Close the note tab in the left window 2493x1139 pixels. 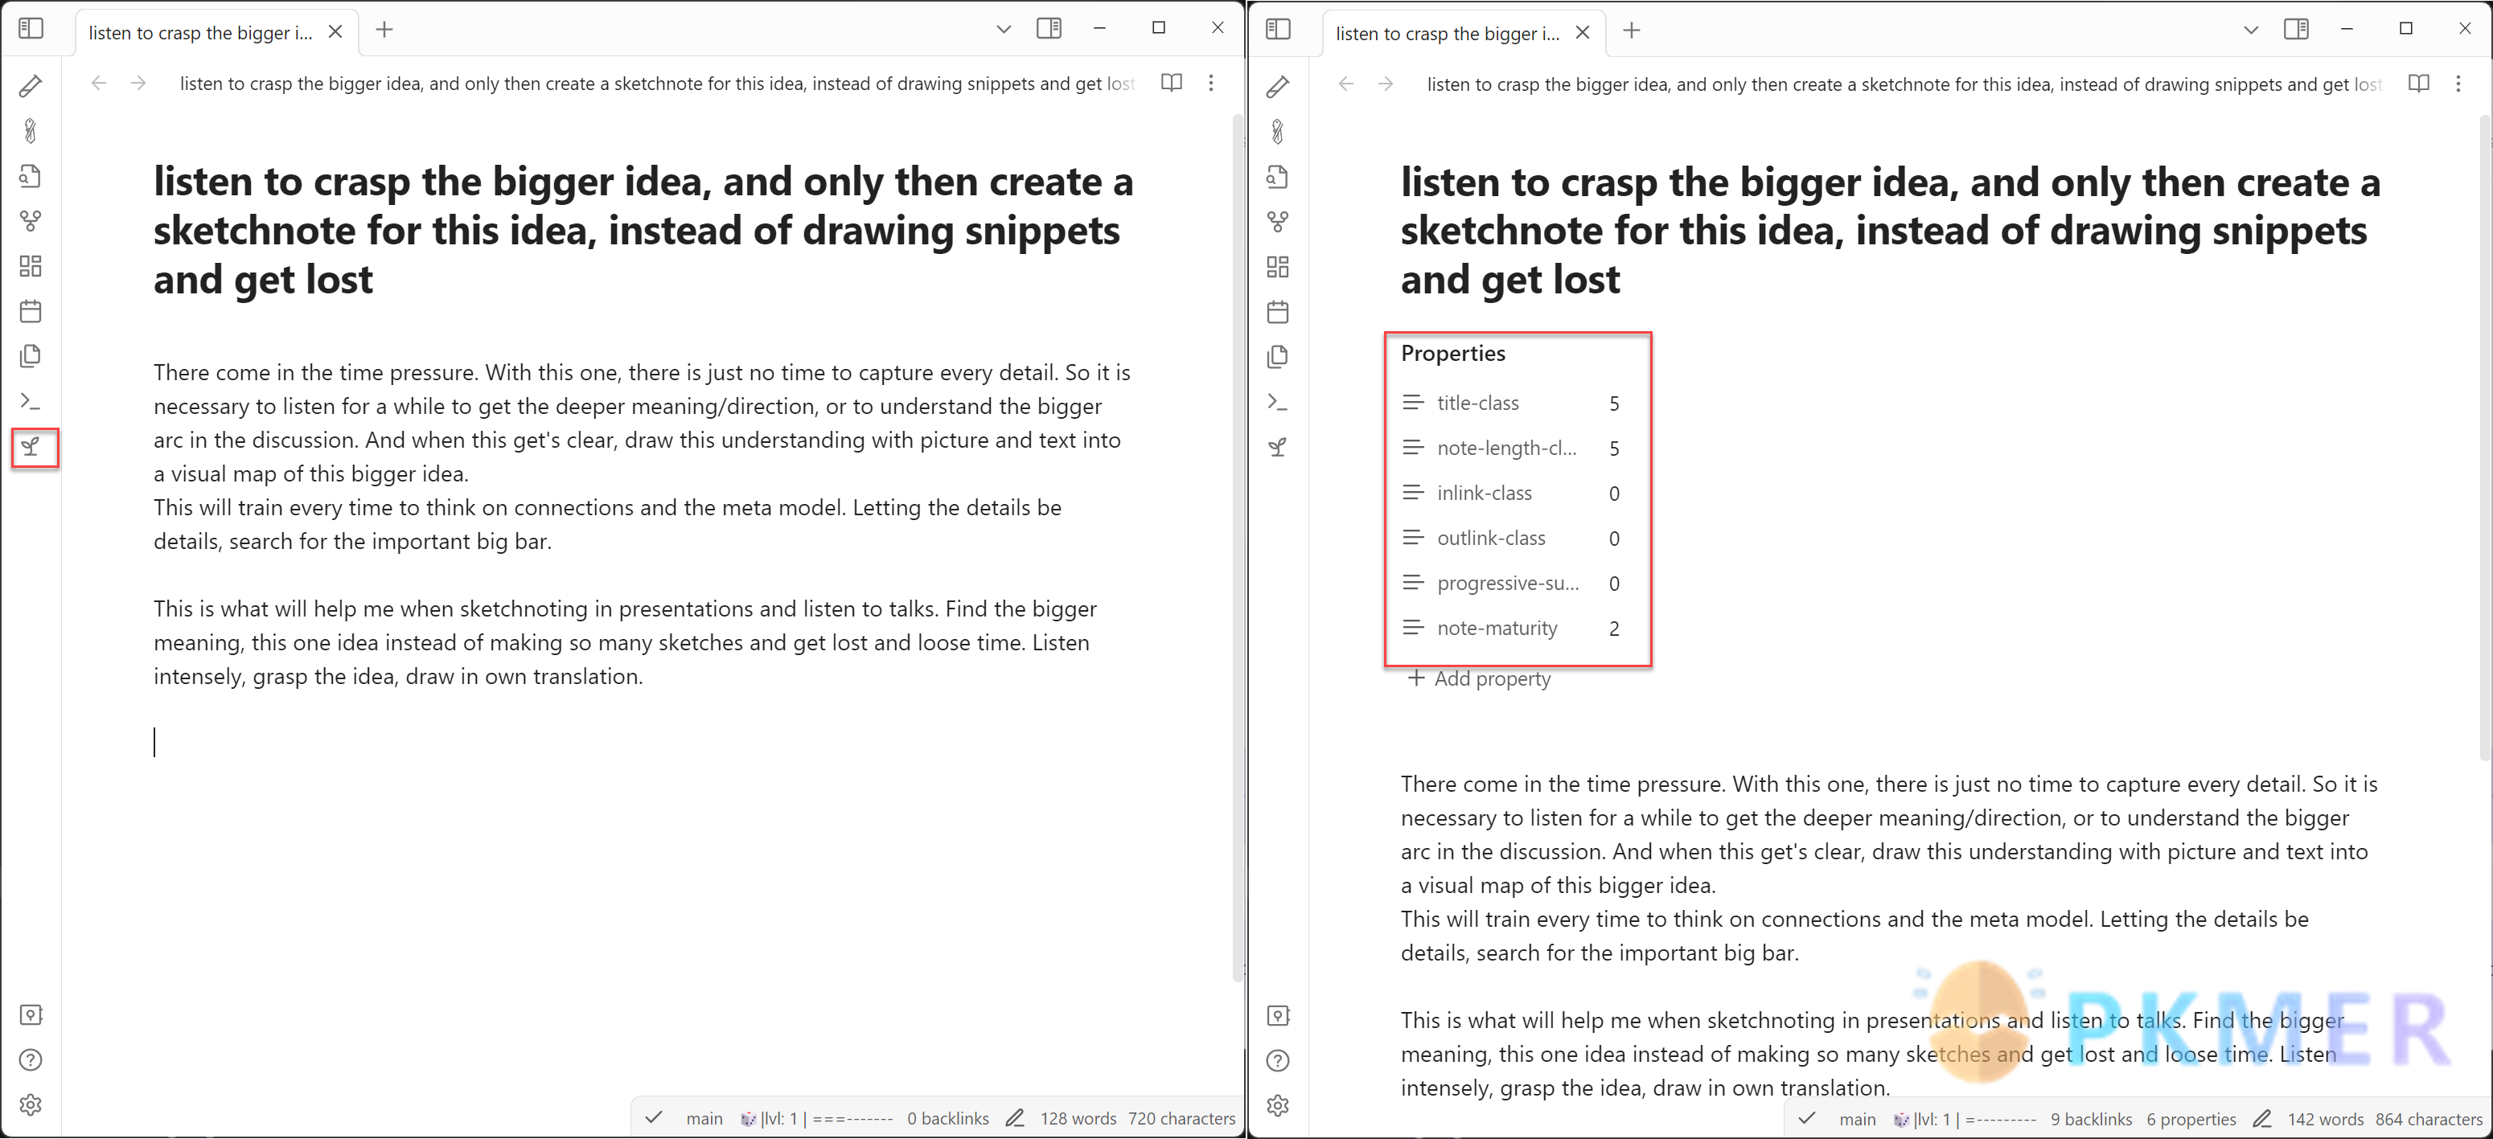[335, 32]
